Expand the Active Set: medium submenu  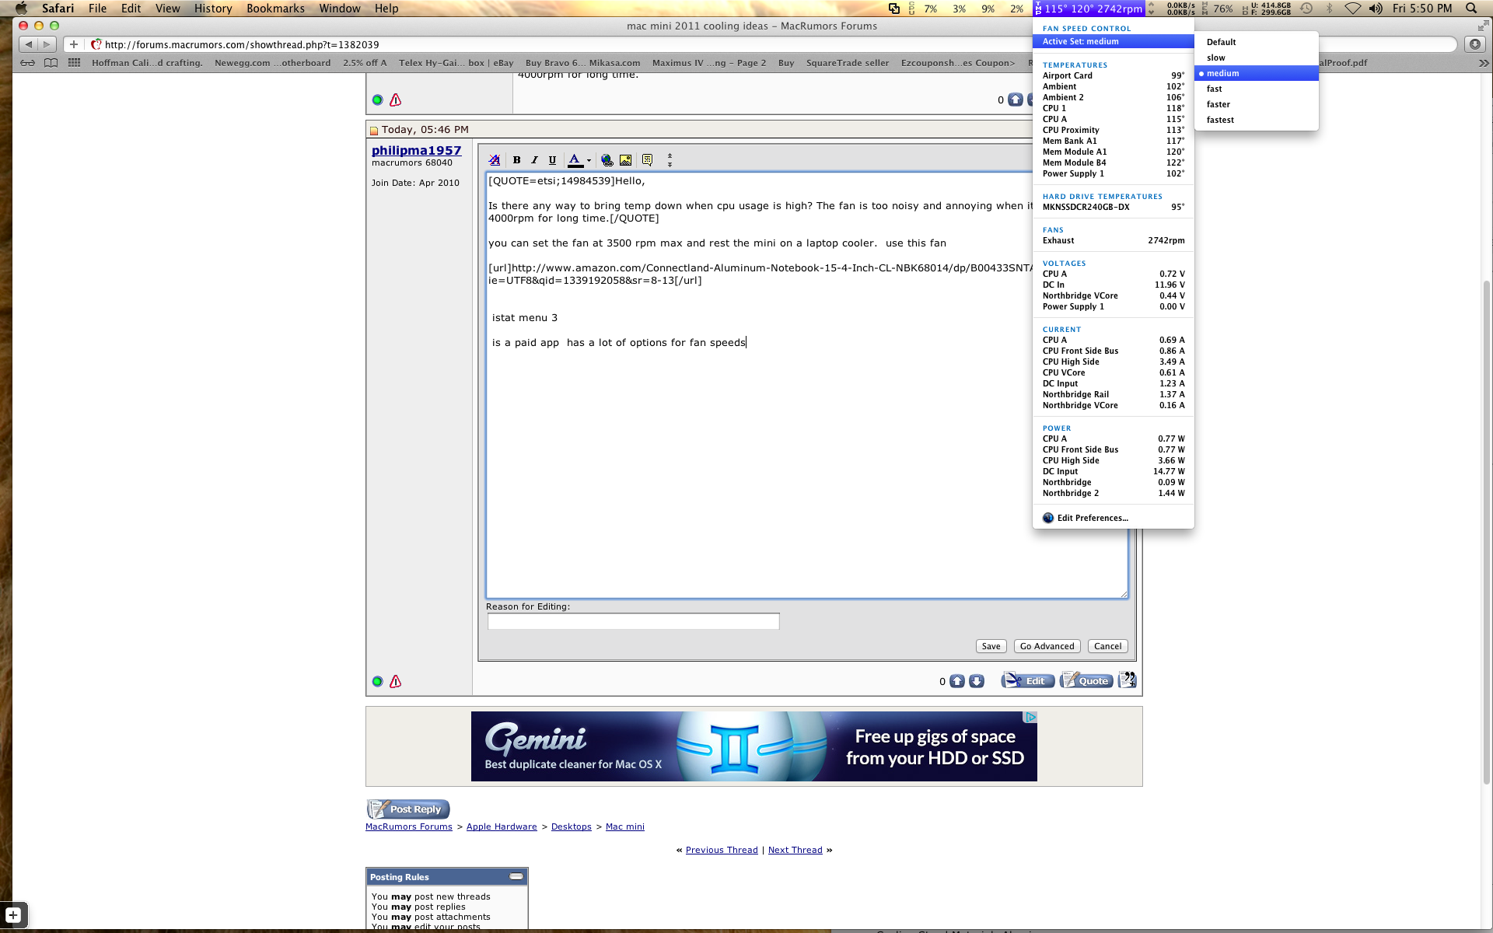click(x=1114, y=41)
